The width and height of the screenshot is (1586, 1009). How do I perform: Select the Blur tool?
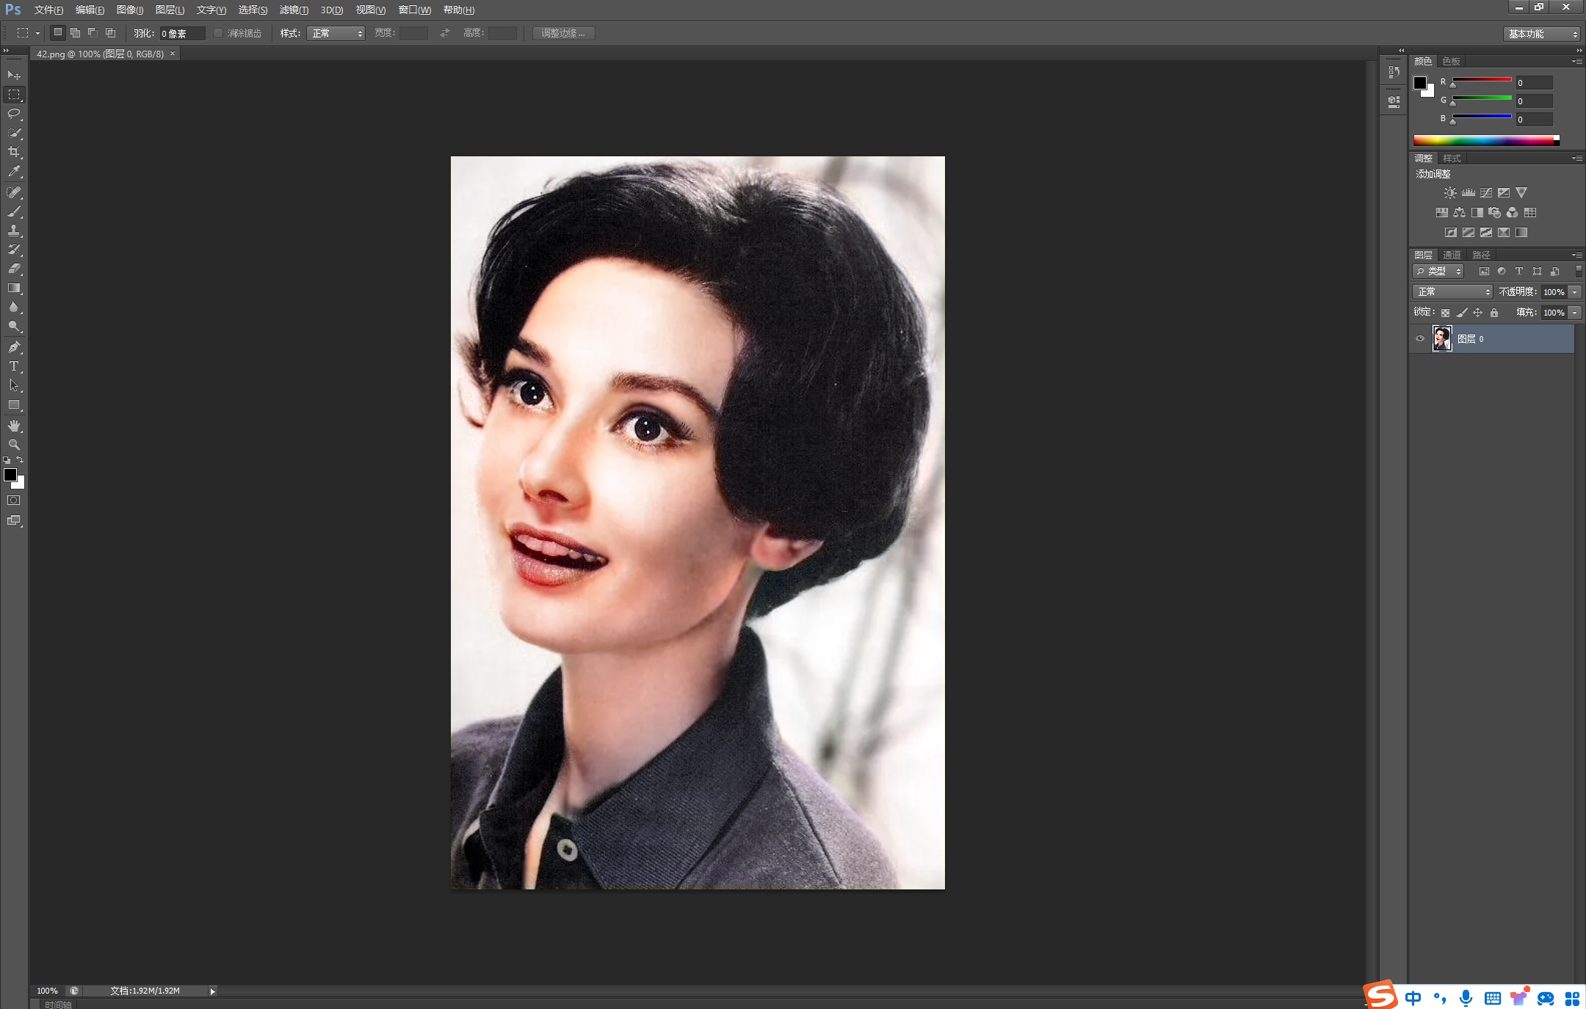(x=14, y=307)
